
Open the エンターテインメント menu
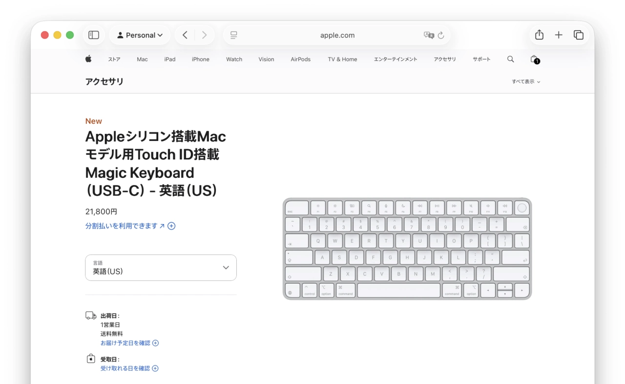pos(396,59)
